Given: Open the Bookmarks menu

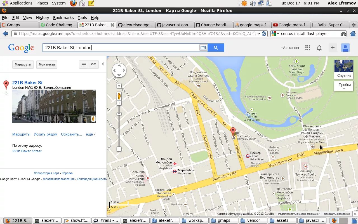Looking at the screenshot, I should tap(63, 17).
